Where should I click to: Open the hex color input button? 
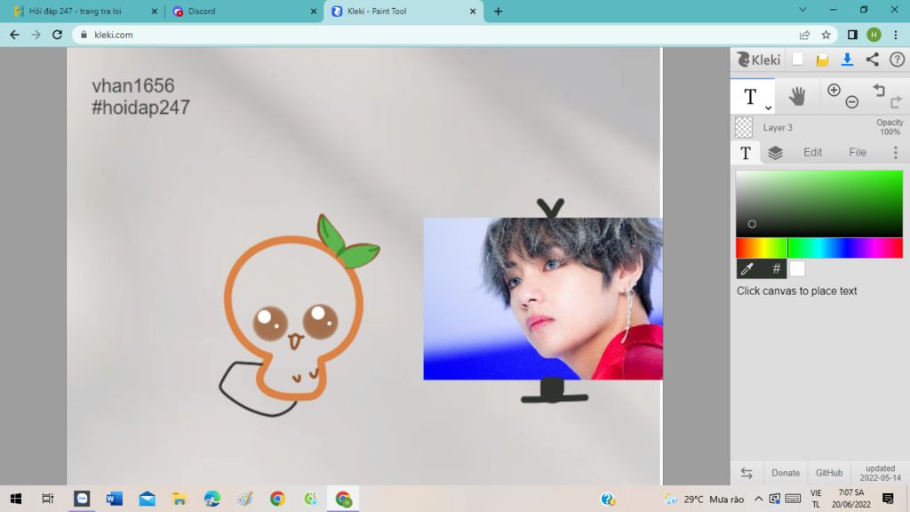776,268
